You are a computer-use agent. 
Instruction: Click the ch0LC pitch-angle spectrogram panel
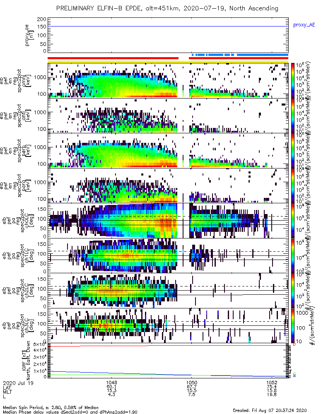(168, 221)
